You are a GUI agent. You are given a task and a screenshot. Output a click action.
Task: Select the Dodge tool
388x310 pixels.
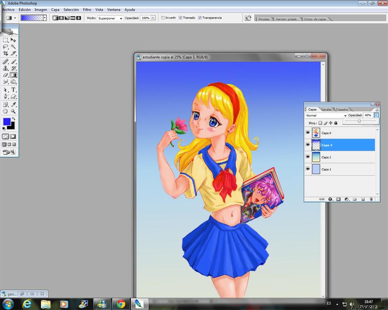(13, 82)
